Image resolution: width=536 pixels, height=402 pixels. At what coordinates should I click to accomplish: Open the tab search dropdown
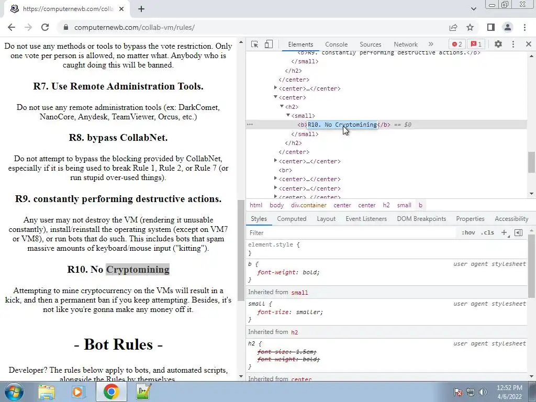473,9
